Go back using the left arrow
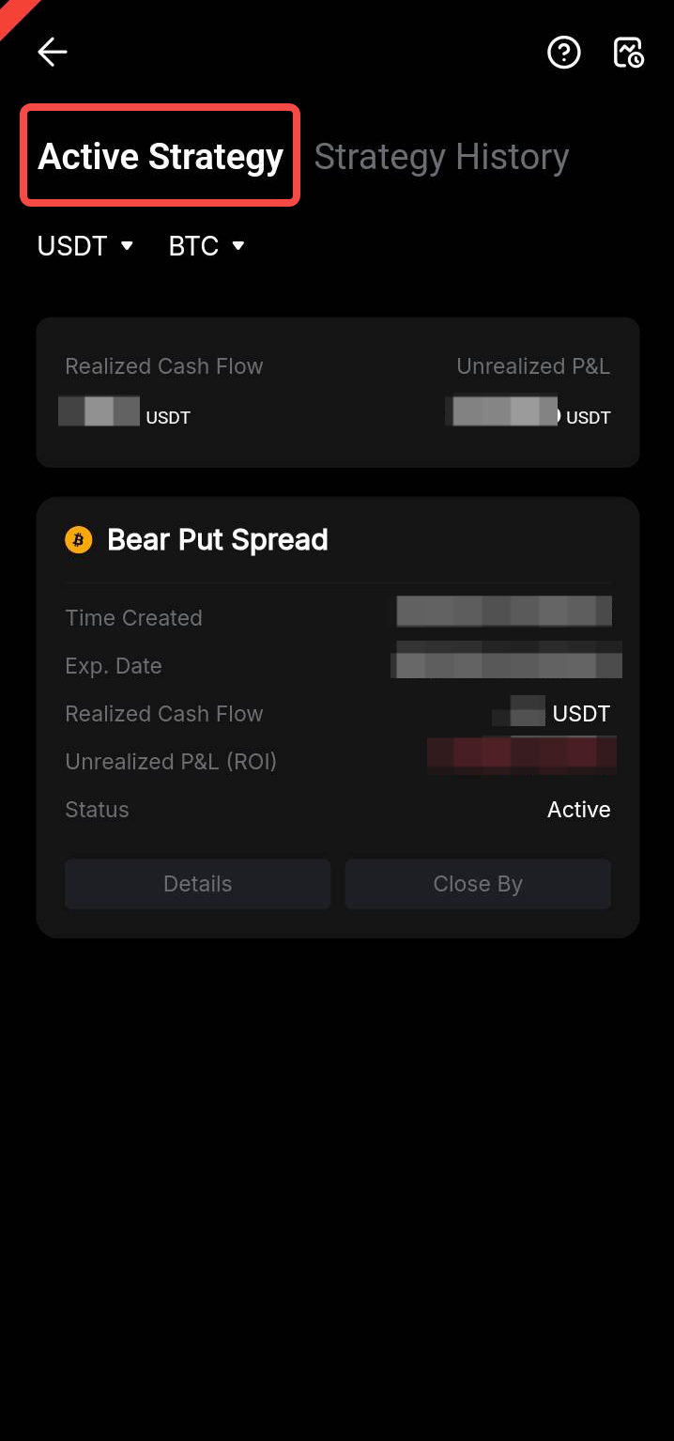Image resolution: width=674 pixels, height=1441 pixels. 53,53
